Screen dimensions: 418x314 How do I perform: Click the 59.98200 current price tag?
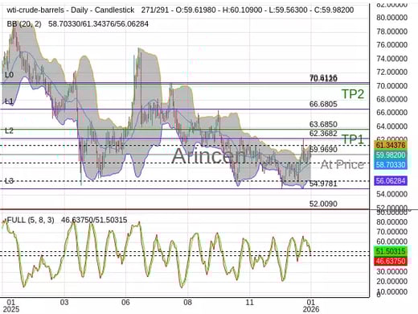click(x=391, y=155)
